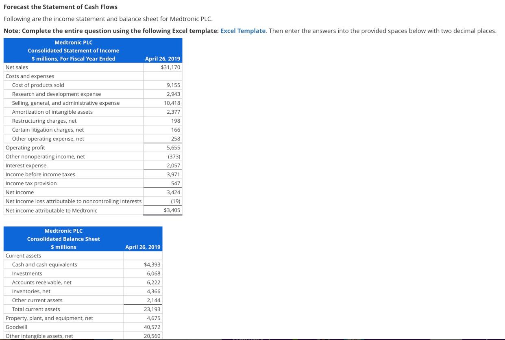Select Certain litigation charges, net label
The image size is (505, 340).
48,130
